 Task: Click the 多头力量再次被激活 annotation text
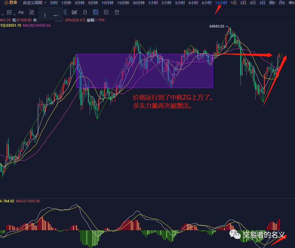pyautogui.click(x=163, y=106)
